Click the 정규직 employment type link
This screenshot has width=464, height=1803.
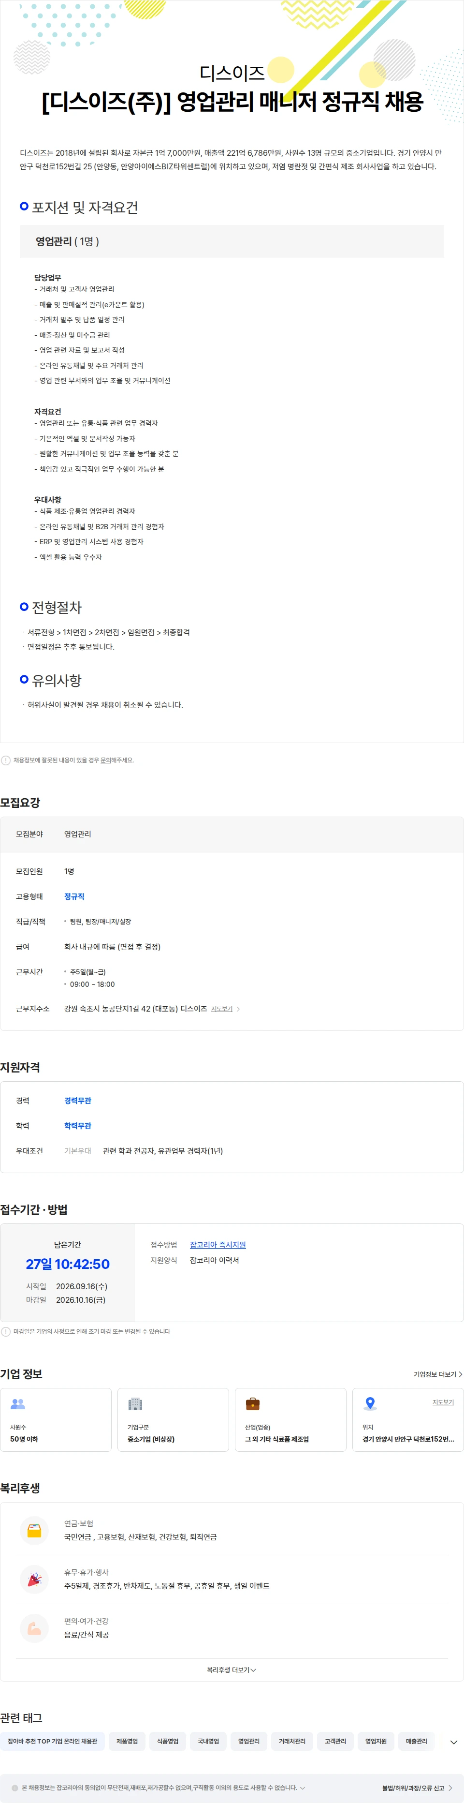(74, 896)
